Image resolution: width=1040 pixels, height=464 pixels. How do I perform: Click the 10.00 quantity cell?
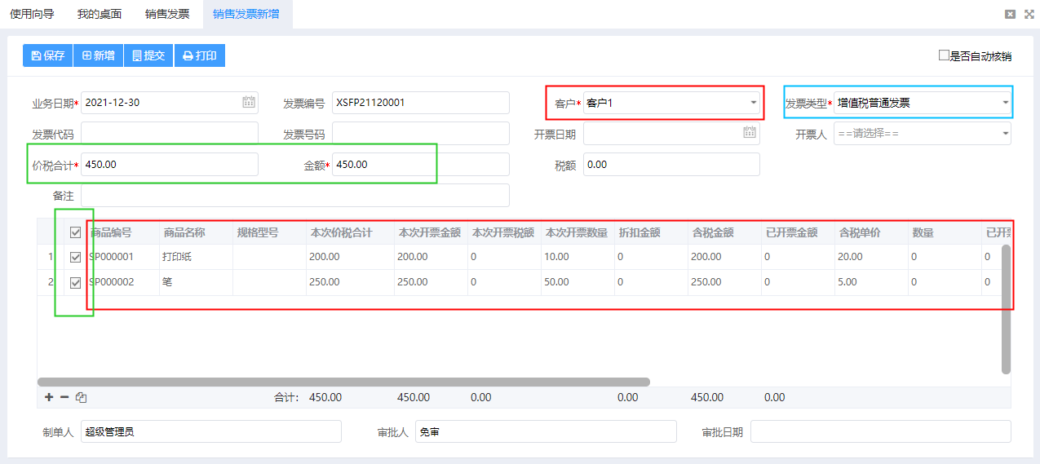[578, 257]
